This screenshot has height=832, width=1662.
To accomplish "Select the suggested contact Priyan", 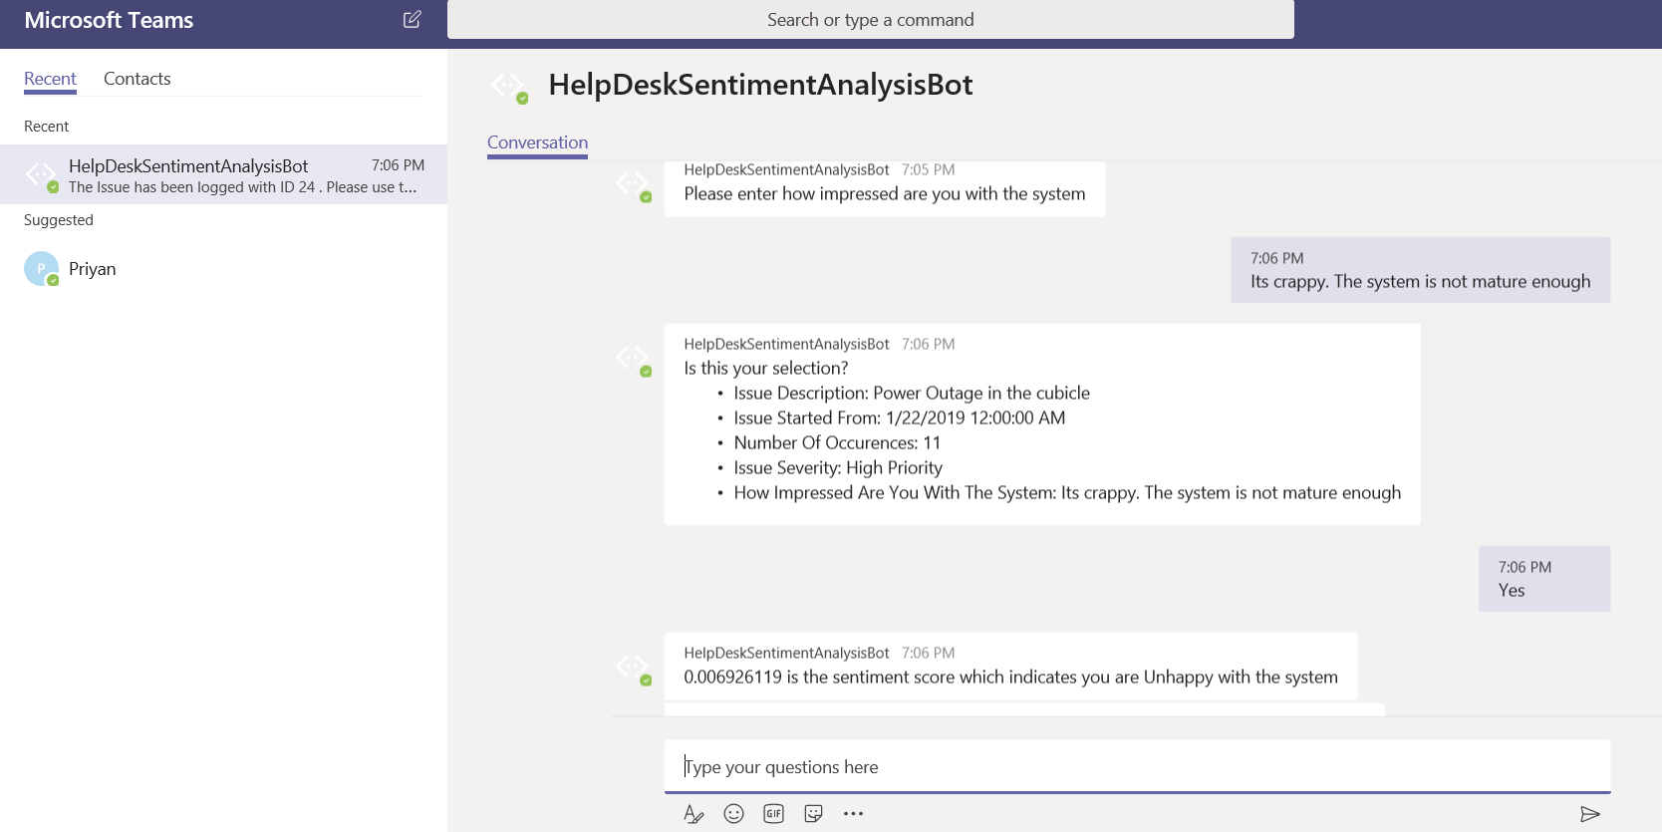I will click(x=223, y=269).
